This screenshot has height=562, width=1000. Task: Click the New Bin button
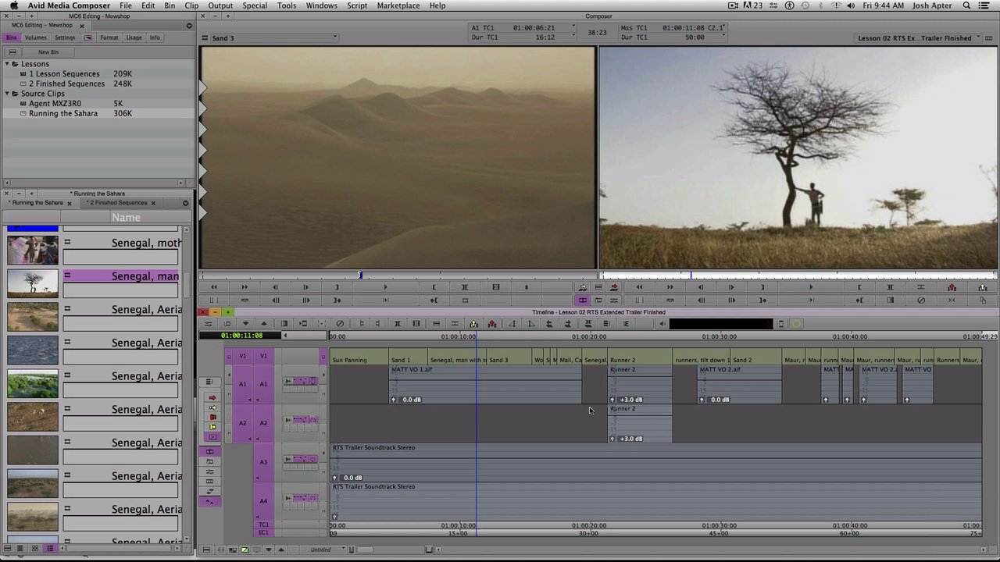(48, 52)
